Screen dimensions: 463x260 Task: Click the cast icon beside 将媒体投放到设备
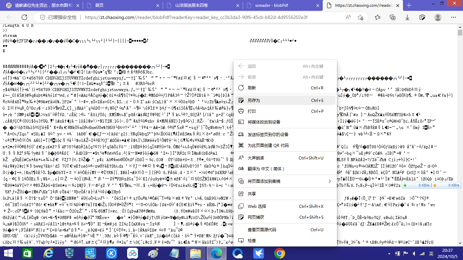click(x=241, y=122)
